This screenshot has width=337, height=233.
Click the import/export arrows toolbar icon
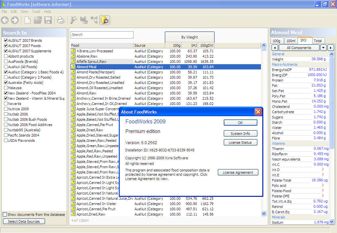(x=94, y=20)
